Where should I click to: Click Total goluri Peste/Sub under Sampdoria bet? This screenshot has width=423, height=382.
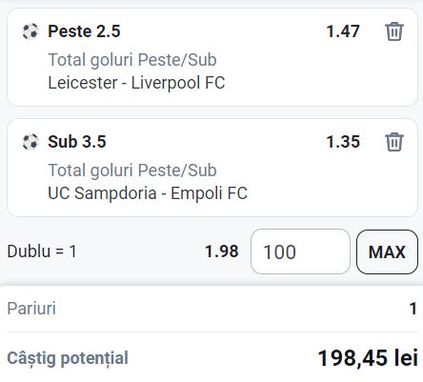132,171
